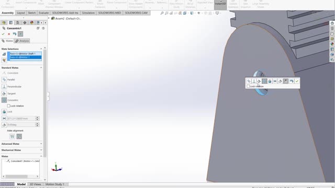Image resolution: width=335 pixels, height=188 pixels.
Task: Switch to the Assembly tab
Action: click(7, 13)
